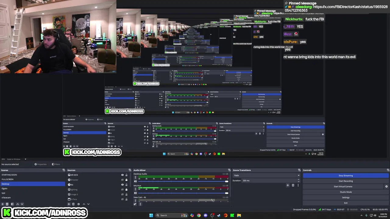Undock the Sources panel
The width and height of the screenshot is (390, 219).
click(x=130, y=170)
